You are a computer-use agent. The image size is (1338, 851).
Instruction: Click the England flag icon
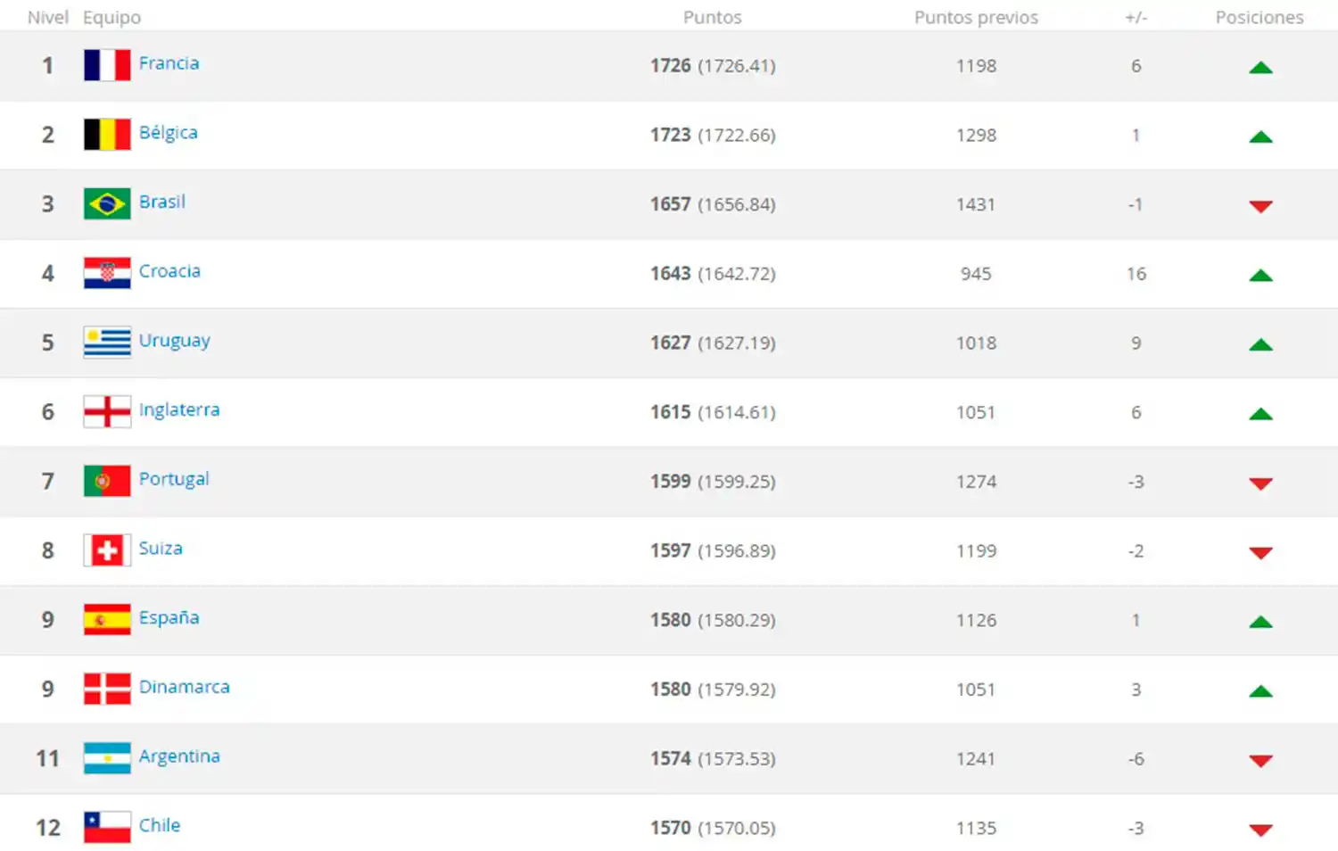(106, 411)
